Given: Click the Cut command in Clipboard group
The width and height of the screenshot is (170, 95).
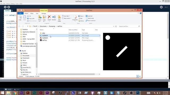Looking at the screenshot, I should click(29, 16).
